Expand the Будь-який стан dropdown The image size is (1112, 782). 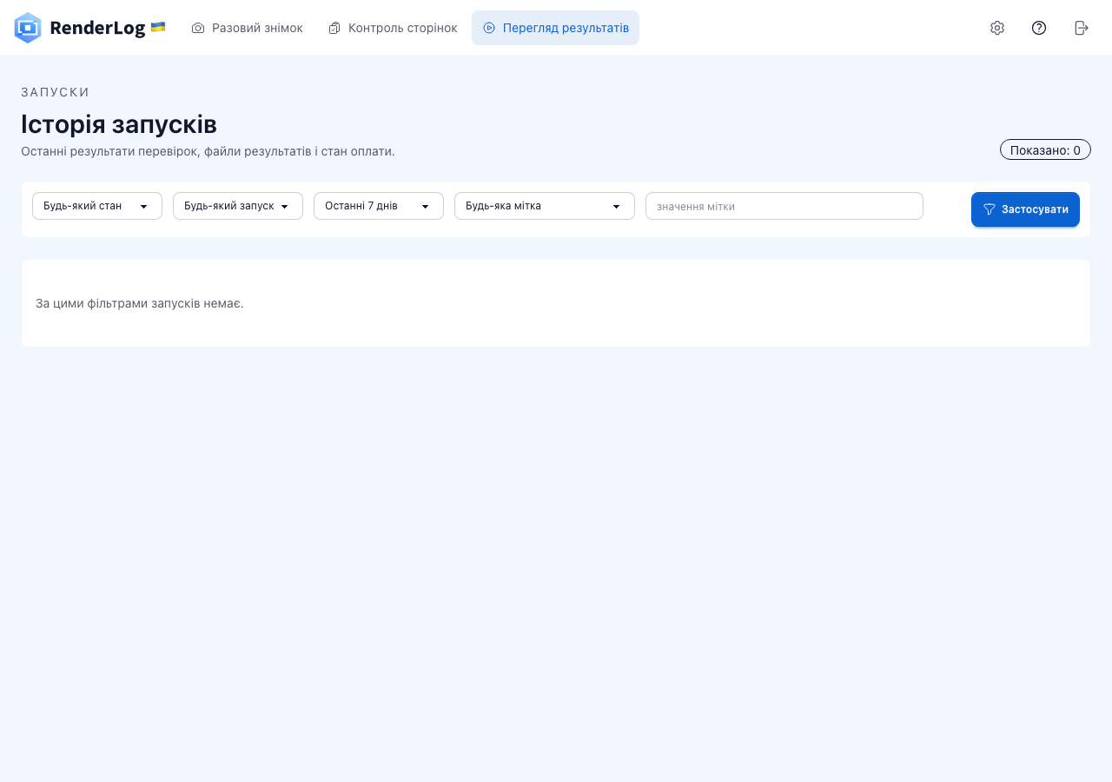97,206
